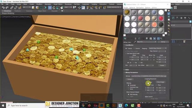This screenshot has height=108, width=192.
Task: Select RGB Intensity mono channel output
Action: point(128,94)
